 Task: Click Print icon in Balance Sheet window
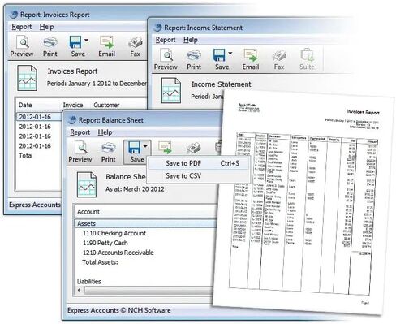coord(109,152)
